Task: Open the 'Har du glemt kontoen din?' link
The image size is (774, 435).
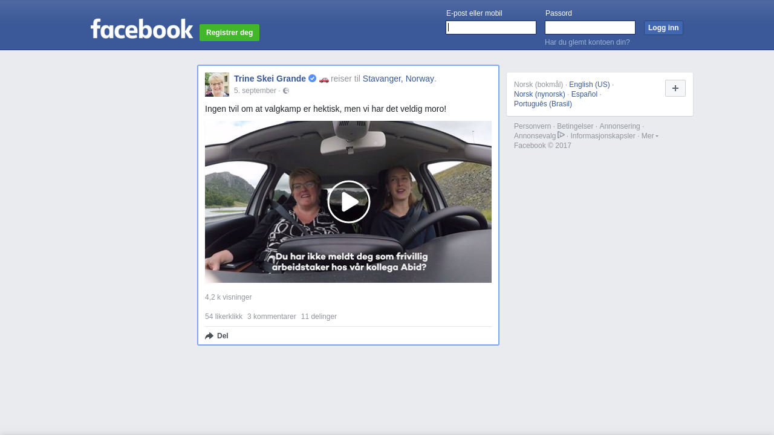Action: tap(587, 42)
